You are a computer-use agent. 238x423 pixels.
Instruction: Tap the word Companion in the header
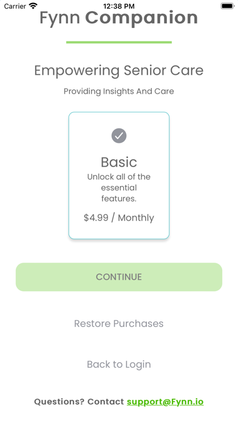[141, 18]
